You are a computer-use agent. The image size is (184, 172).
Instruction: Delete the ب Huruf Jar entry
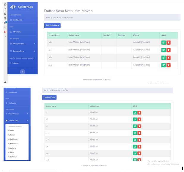139,126
